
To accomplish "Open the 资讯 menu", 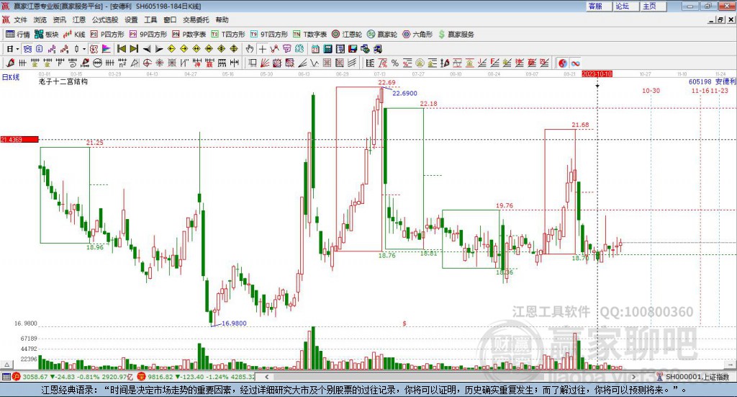I will 59,19.
